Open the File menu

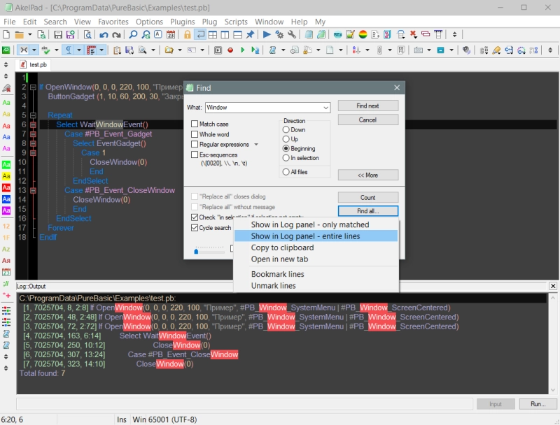pos(10,22)
